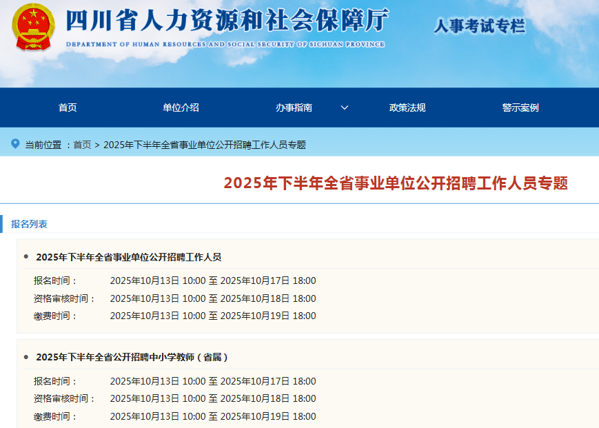The height and width of the screenshot is (428, 599).
Task: Open 首页 in the blue navigation bar
Action: pos(68,108)
